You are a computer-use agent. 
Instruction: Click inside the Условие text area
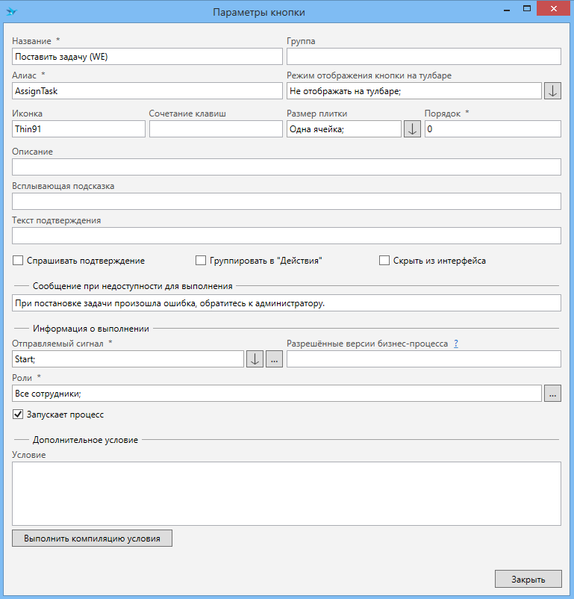tap(286, 493)
